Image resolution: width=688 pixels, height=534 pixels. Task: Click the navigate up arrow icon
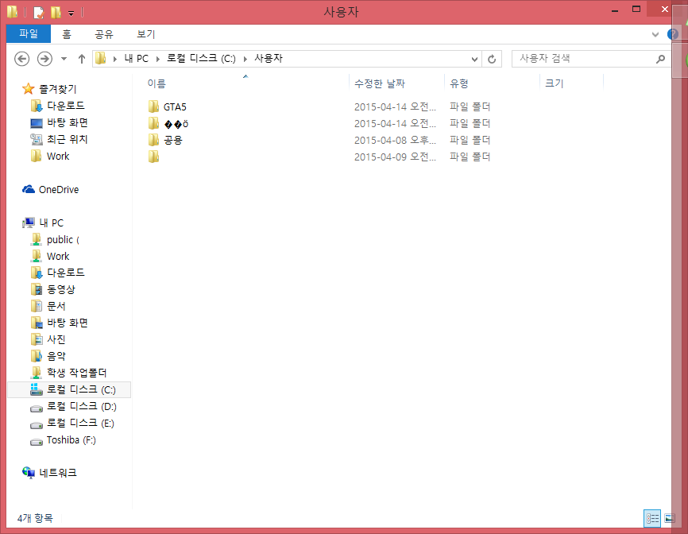pyautogui.click(x=82, y=59)
